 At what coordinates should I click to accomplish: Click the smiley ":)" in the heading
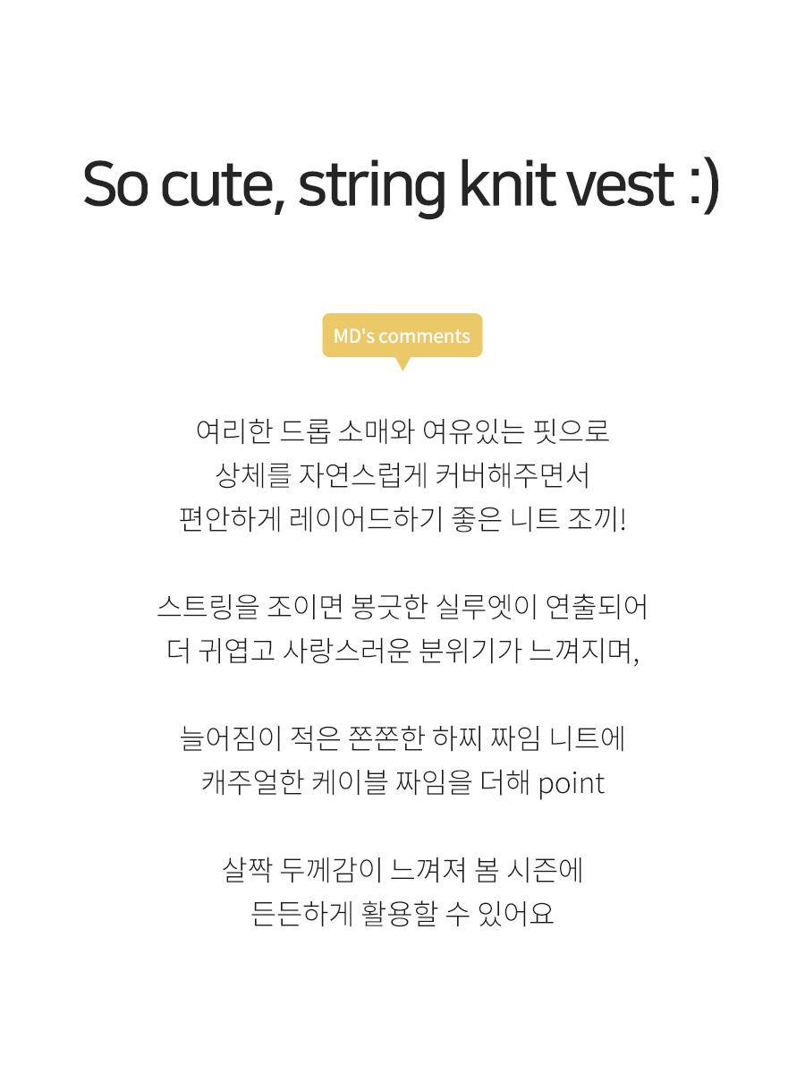coord(705,184)
